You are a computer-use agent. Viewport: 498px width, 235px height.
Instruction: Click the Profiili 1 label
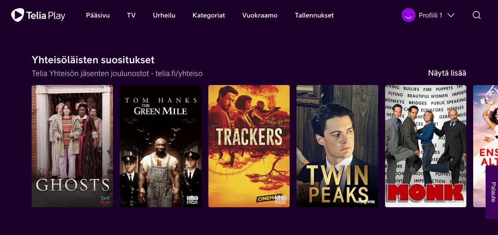(430, 15)
